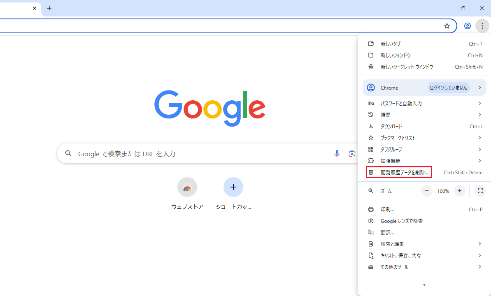The height and width of the screenshot is (296, 491).
Task: Click the add shortcut plus icon
Action: (x=233, y=187)
